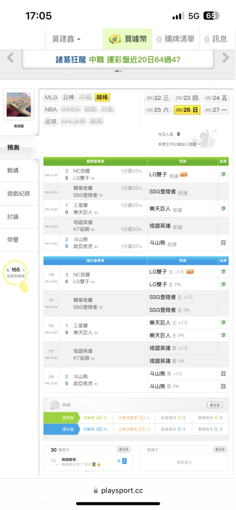Click 看全部 in the 戰績 panel

[x=215, y=405]
